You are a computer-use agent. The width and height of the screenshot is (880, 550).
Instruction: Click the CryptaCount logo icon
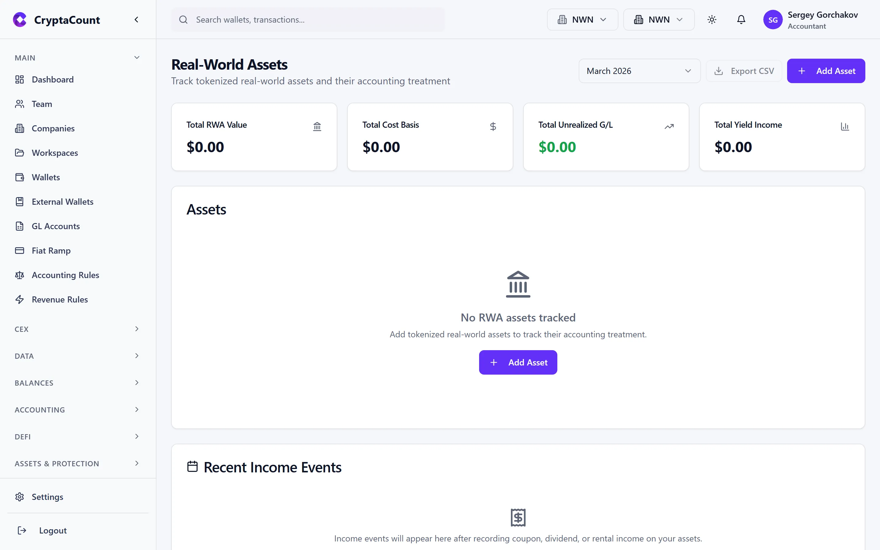[20, 20]
